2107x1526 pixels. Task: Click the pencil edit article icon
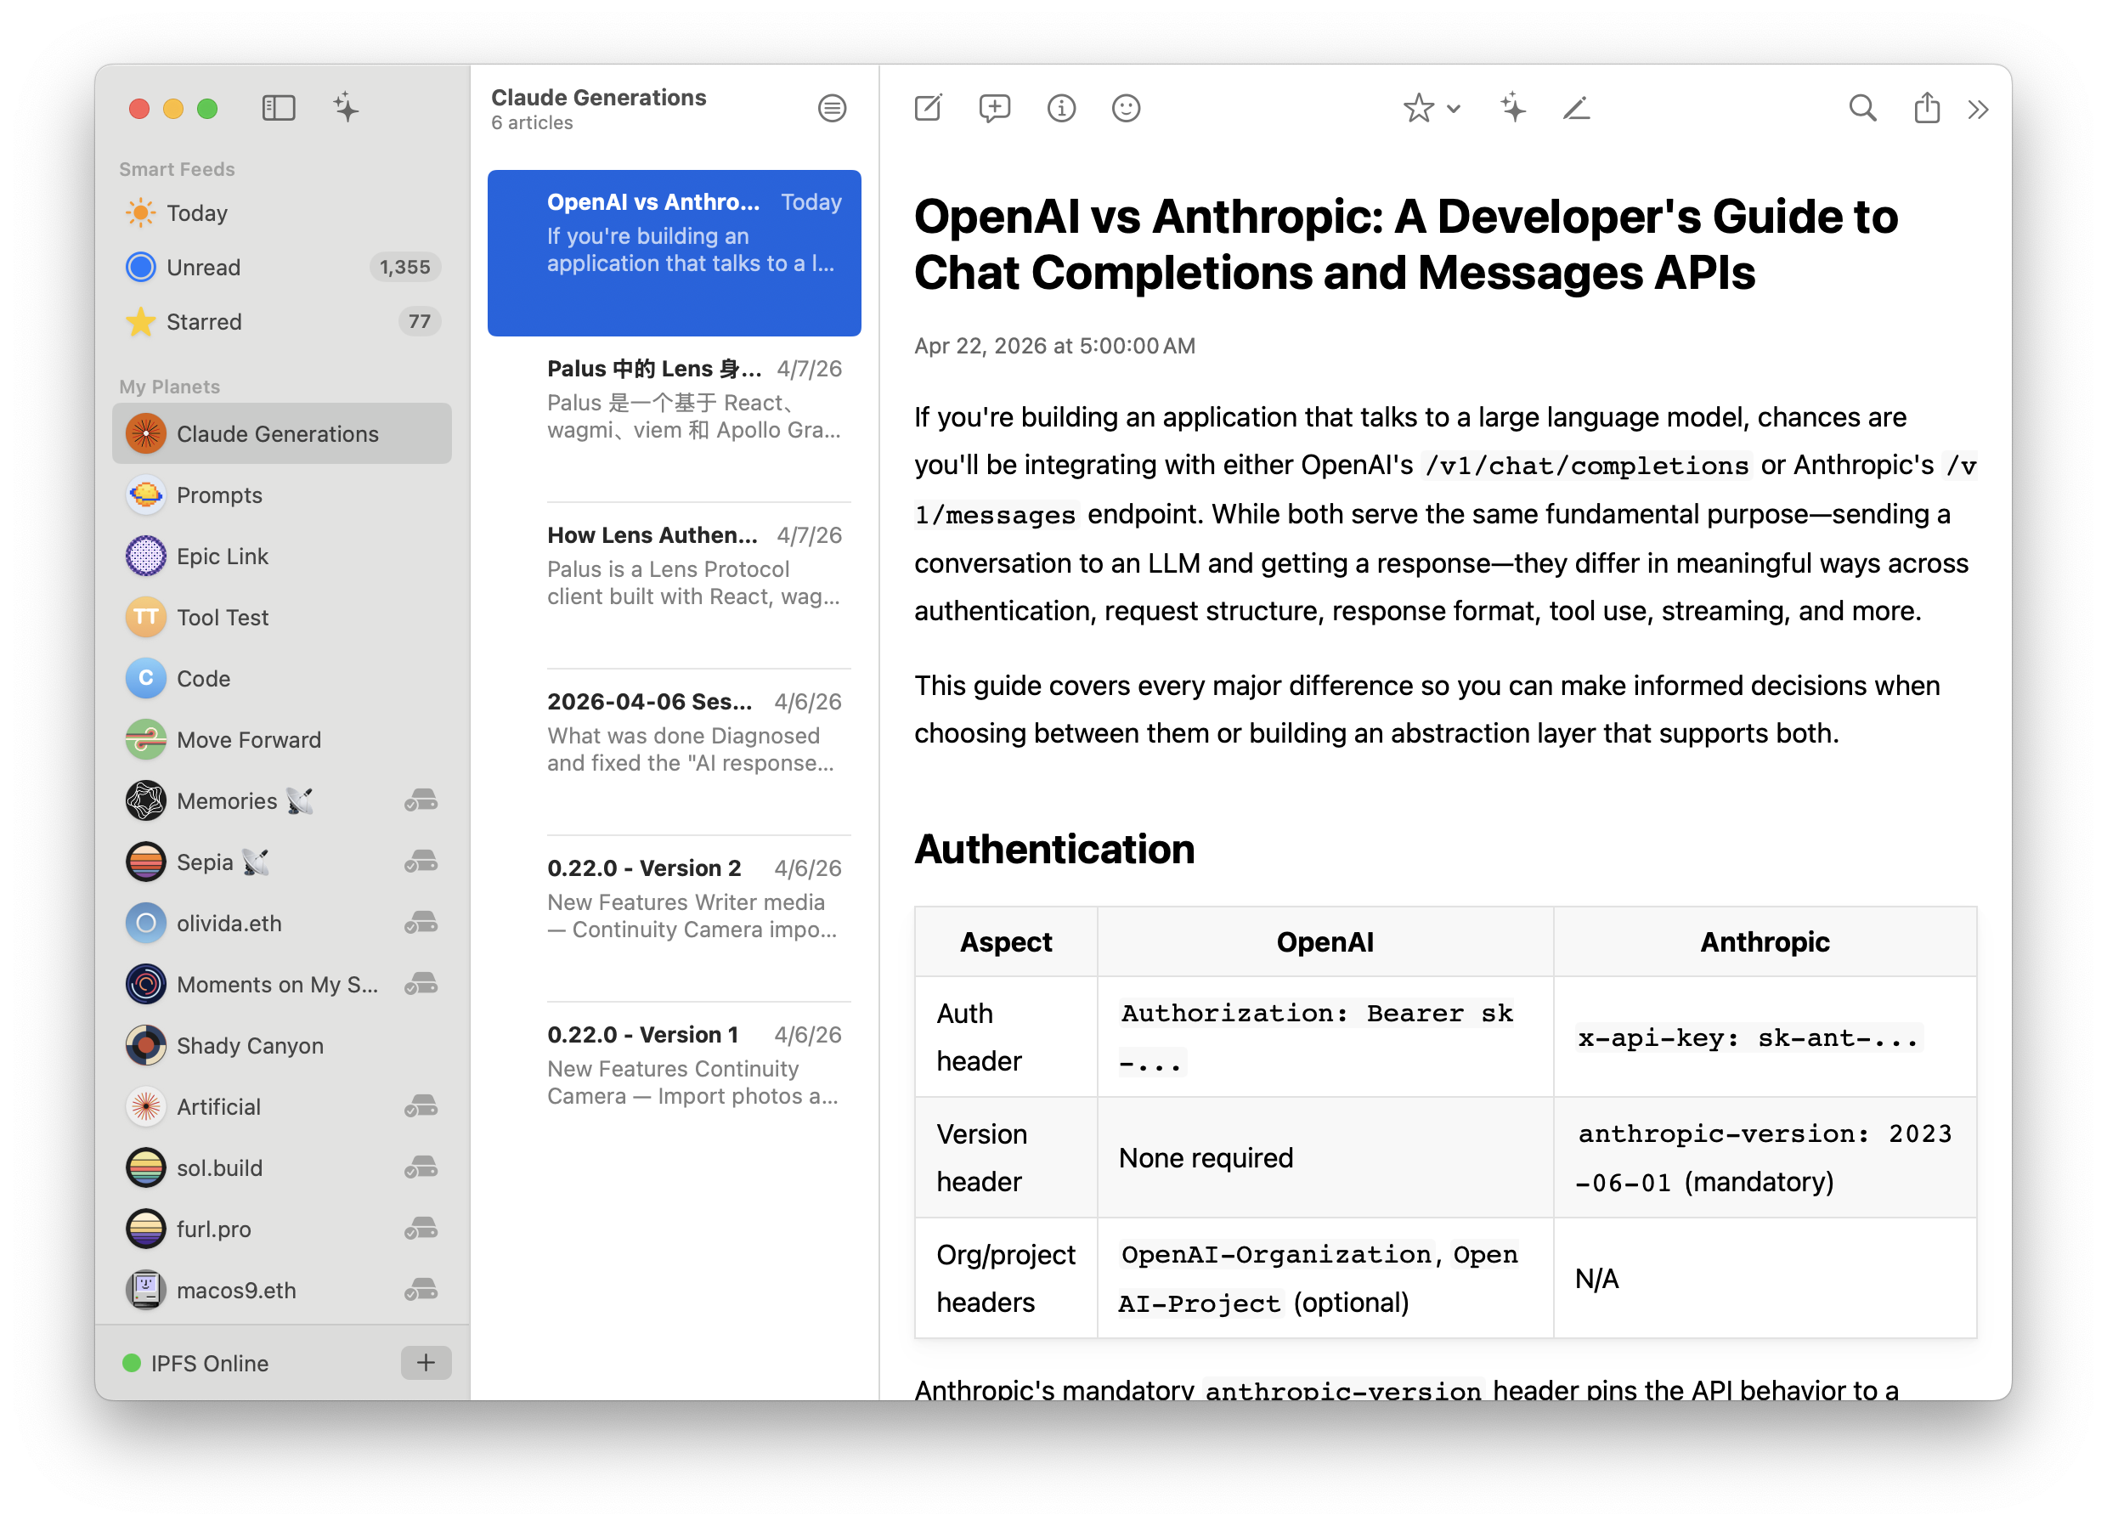point(1577,109)
